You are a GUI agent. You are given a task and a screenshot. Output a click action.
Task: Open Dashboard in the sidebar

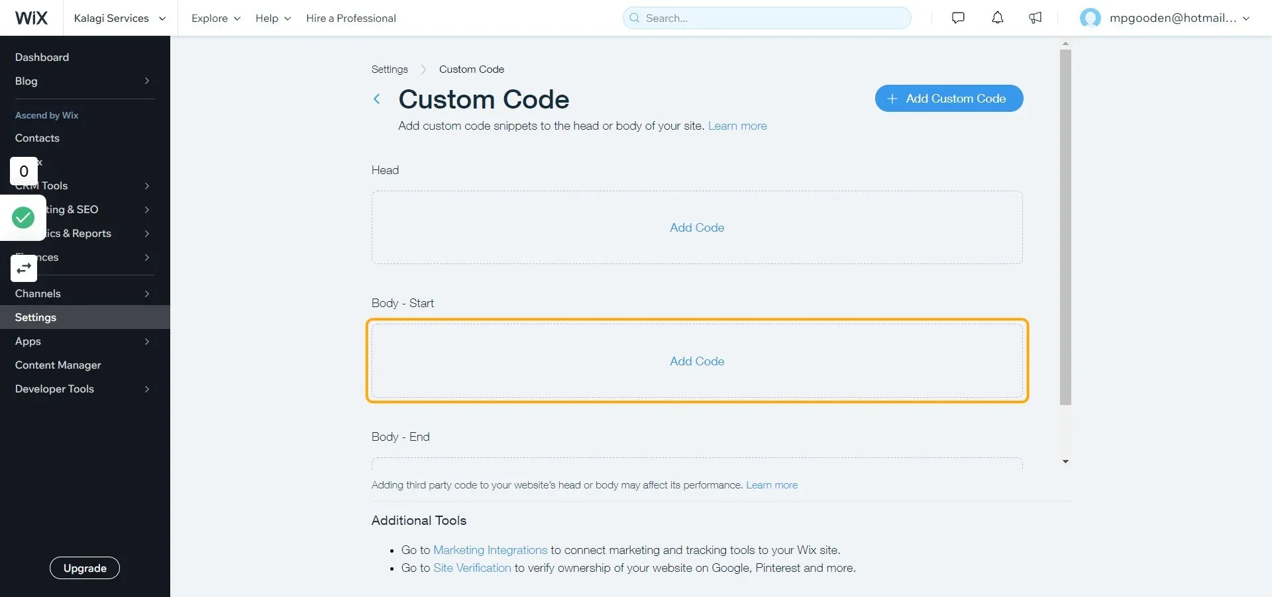pos(42,57)
